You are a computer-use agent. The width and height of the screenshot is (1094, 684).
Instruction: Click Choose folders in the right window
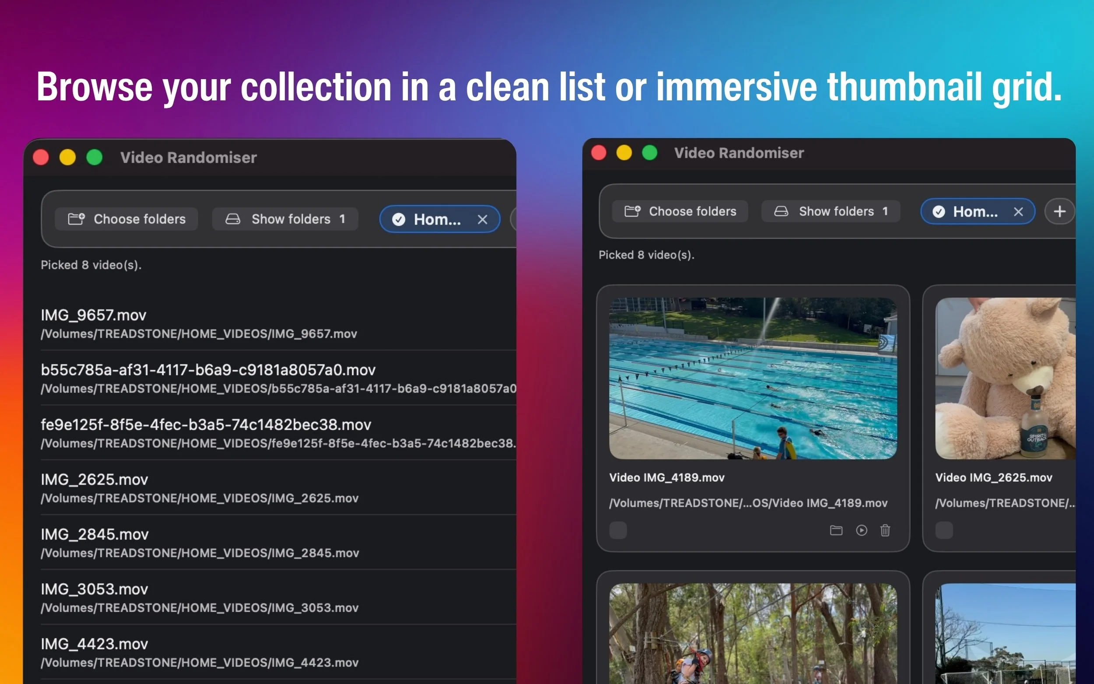680,211
